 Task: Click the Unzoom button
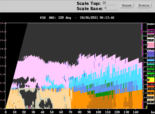tap(127, 5)
